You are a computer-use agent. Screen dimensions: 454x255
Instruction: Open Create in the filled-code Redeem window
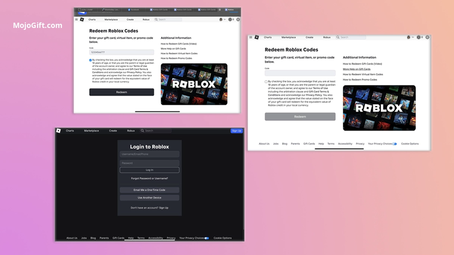pos(130,20)
